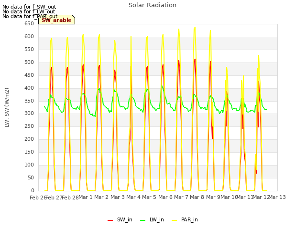This screenshot has height=229, width=306.
Task: Click the red SW_in legend swatch
Action: pos(110,220)
